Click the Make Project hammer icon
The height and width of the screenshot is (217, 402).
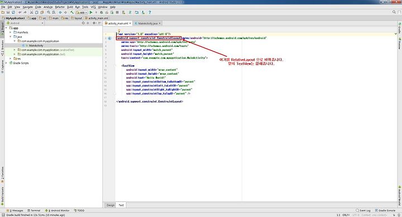(72, 12)
